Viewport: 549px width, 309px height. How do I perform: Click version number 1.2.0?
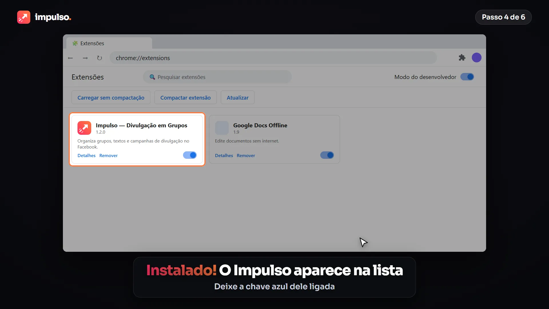point(100,132)
